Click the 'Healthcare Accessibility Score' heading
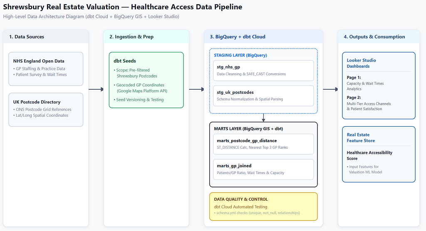This screenshot has width=426, height=231. 369,155
